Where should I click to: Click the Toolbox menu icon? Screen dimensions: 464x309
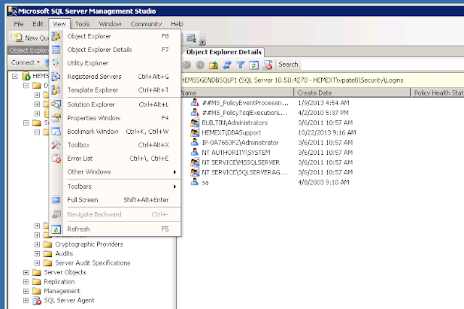click(56, 145)
